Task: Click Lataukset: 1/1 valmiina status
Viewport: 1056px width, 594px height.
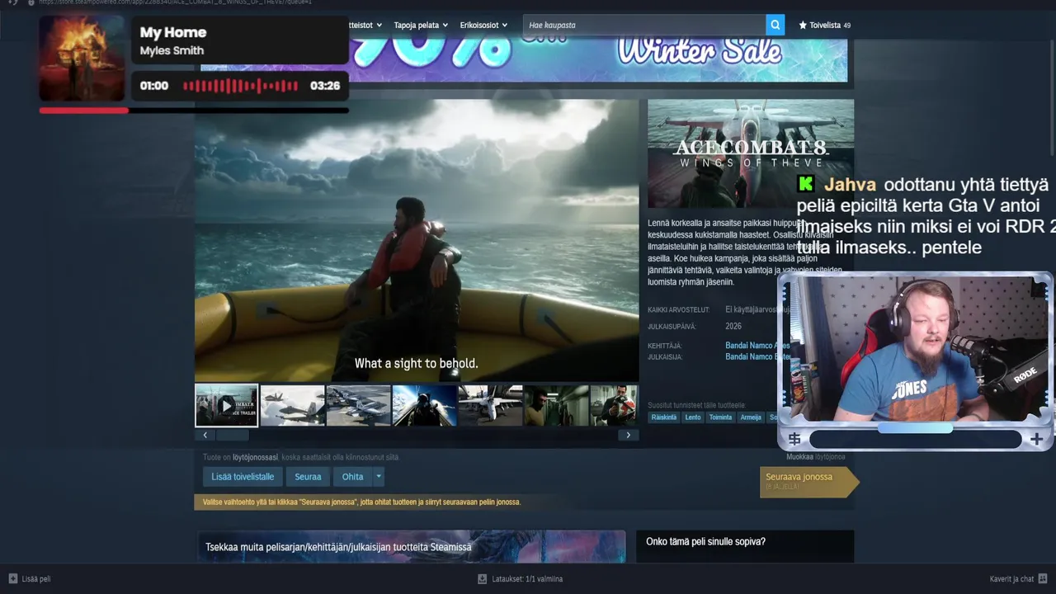Action: click(x=527, y=579)
